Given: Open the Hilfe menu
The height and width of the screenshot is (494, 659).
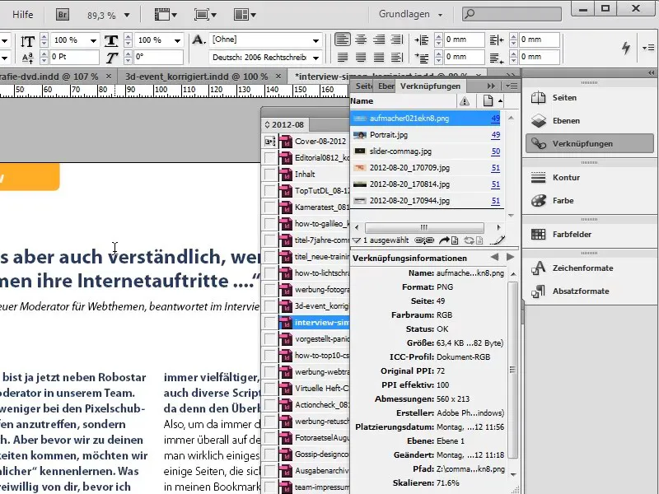Looking at the screenshot, I should [23, 15].
